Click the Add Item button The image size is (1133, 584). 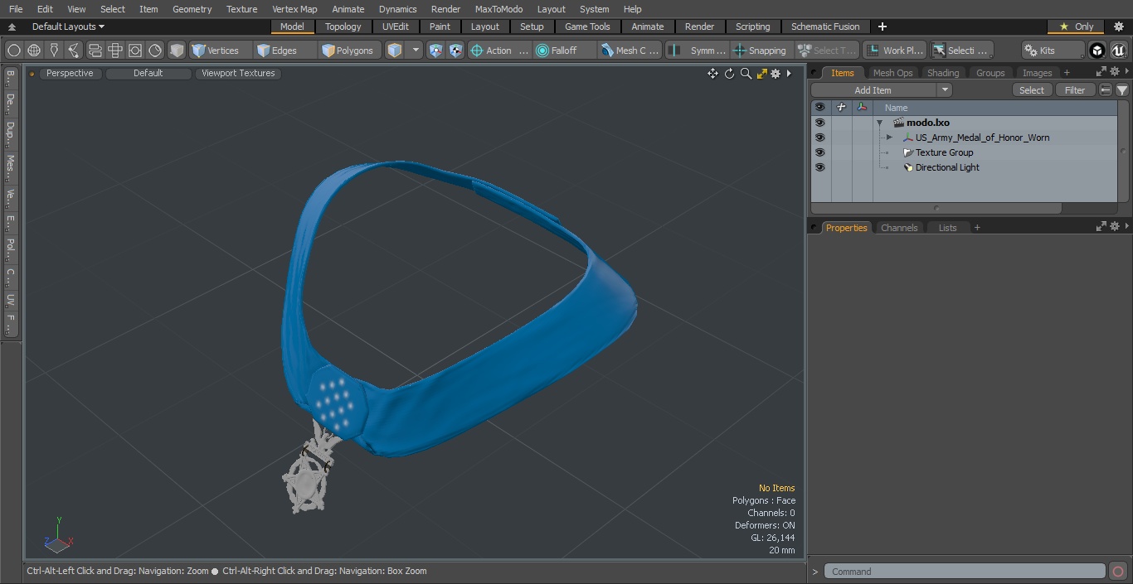tap(873, 90)
